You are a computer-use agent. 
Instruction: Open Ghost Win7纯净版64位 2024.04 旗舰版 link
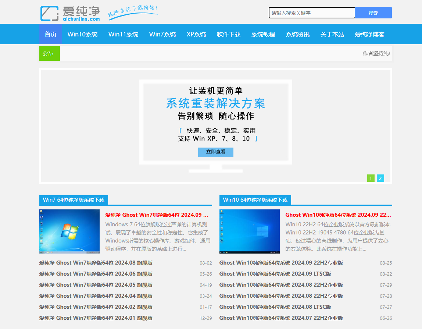(96, 296)
